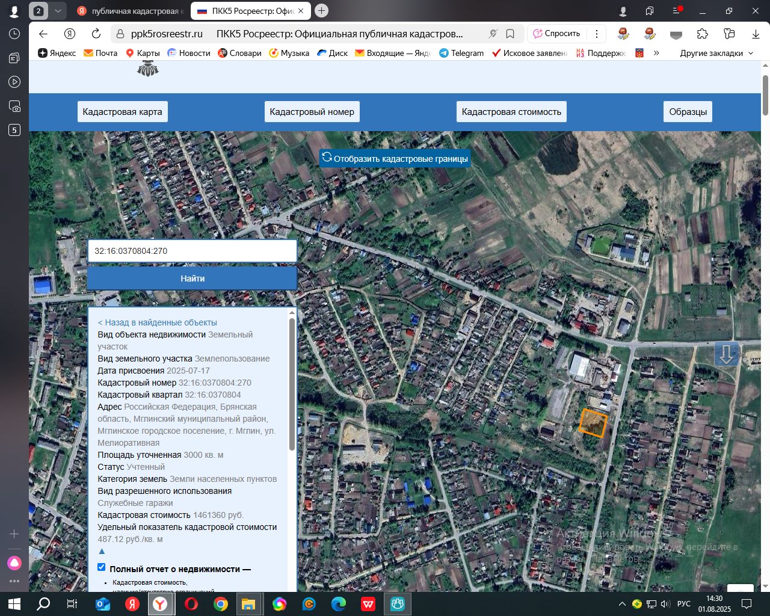Viewport: 770px width, 616px height.
Task: Click the address bar URL ppk5rosreestr.ru
Action: pyautogui.click(x=167, y=34)
